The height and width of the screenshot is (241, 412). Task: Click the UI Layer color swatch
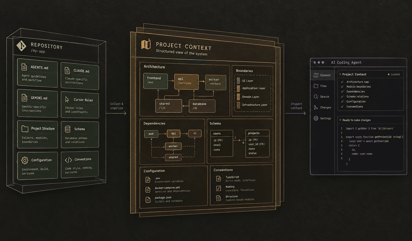pos(238,81)
